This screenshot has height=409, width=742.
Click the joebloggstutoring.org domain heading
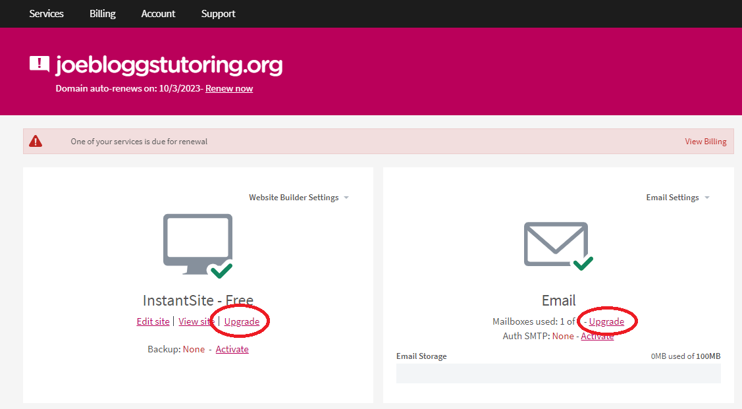[x=169, y=65]
